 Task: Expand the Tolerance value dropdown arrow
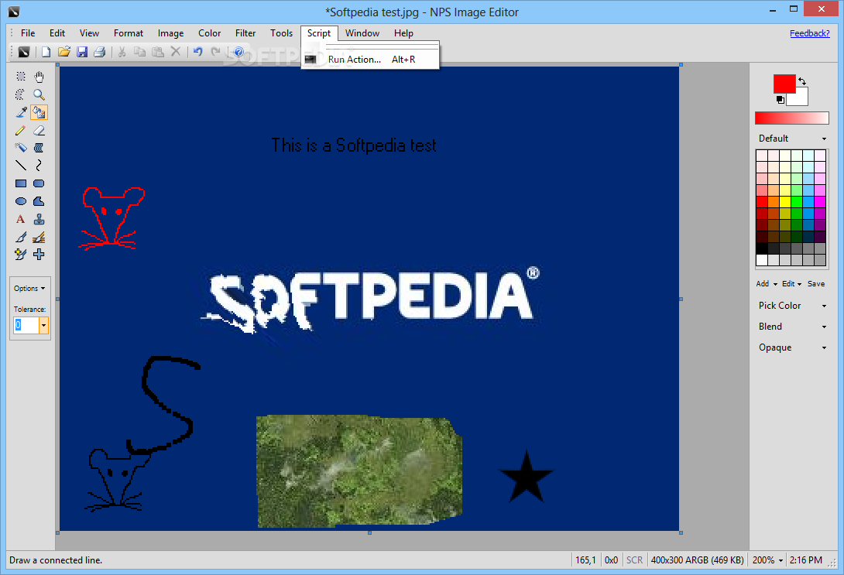[x=43, y=326]
